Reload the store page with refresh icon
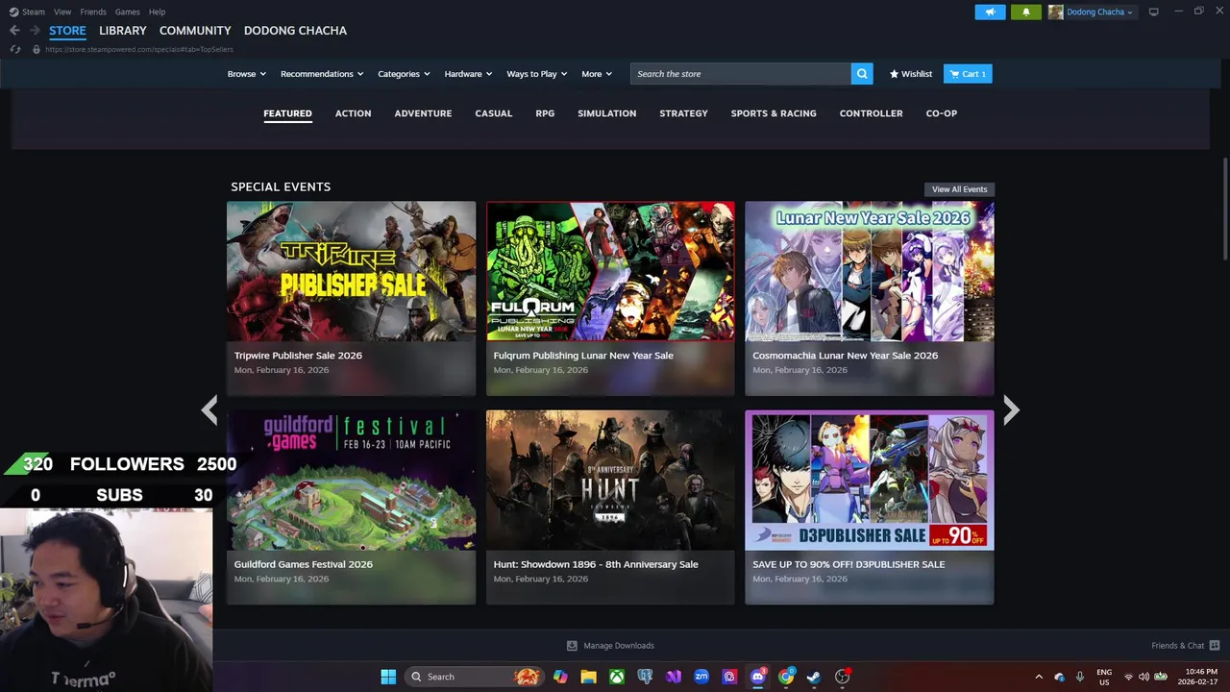 pyautogui.click(x=14, y=49)
